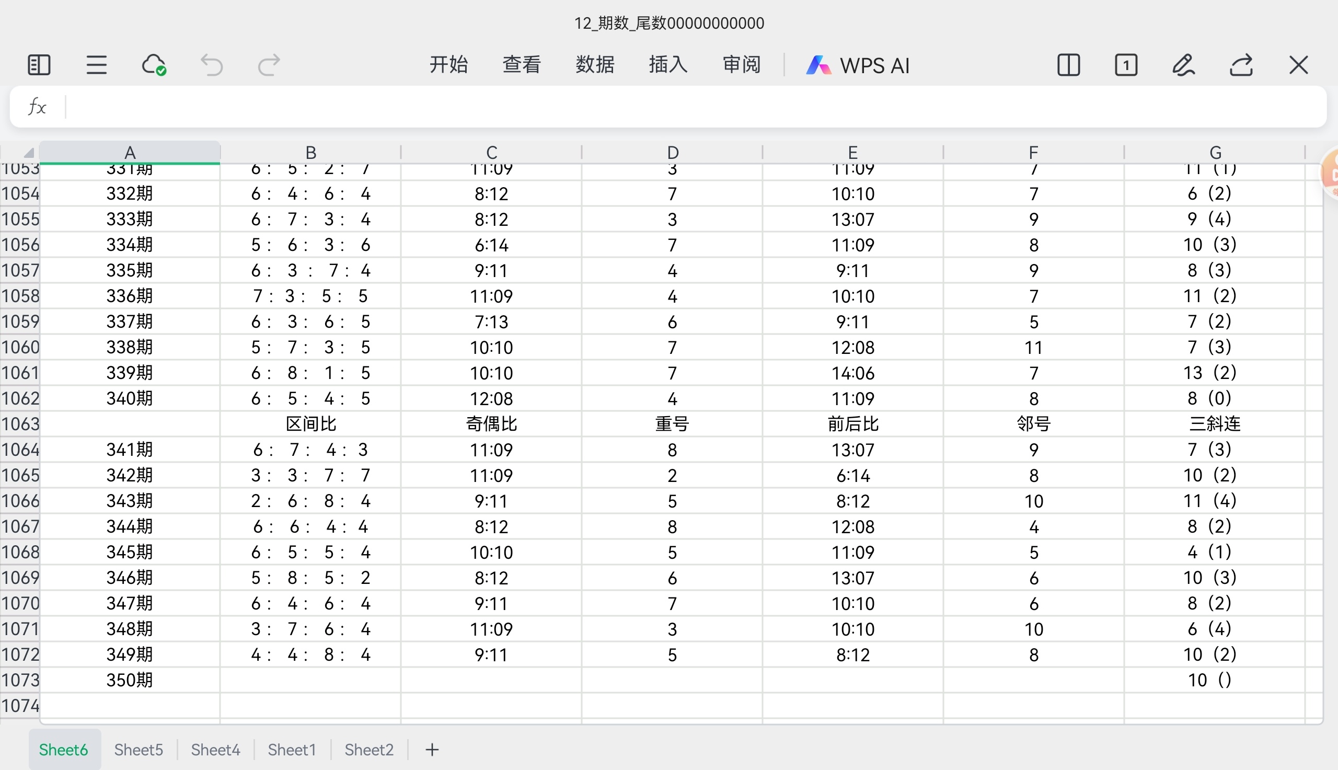
Task: Undo the last action
Action: coord(212,65)
